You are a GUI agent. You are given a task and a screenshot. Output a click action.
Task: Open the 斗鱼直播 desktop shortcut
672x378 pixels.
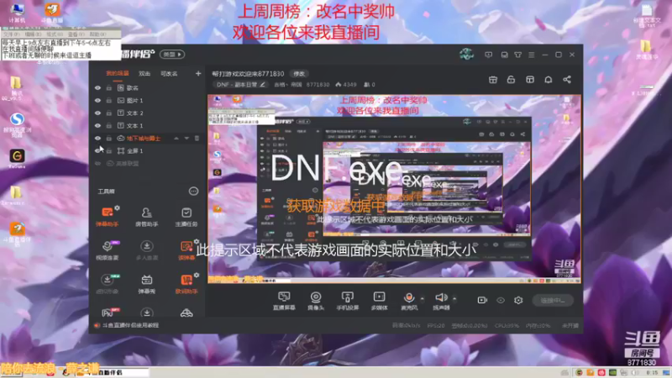coord(52,12)
